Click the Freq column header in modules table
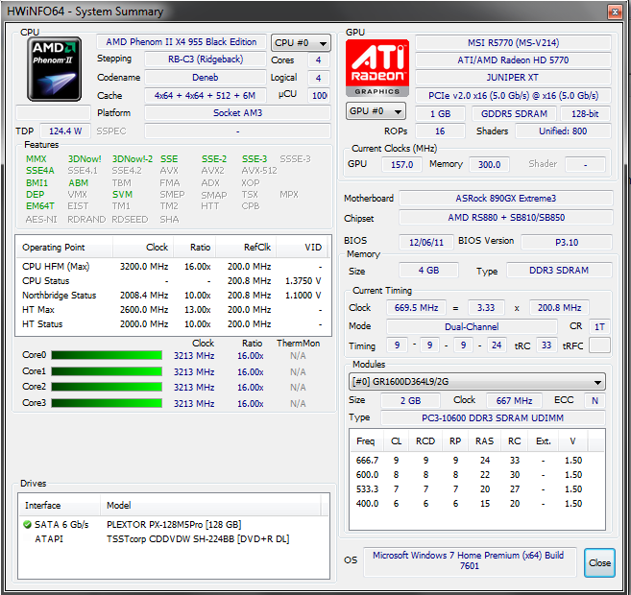This screenshot has height=595, width=631. pos(367,441)
